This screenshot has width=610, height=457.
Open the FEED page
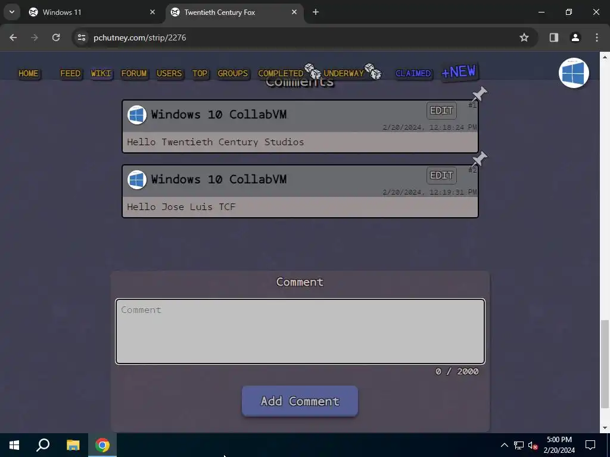(70, 73)
